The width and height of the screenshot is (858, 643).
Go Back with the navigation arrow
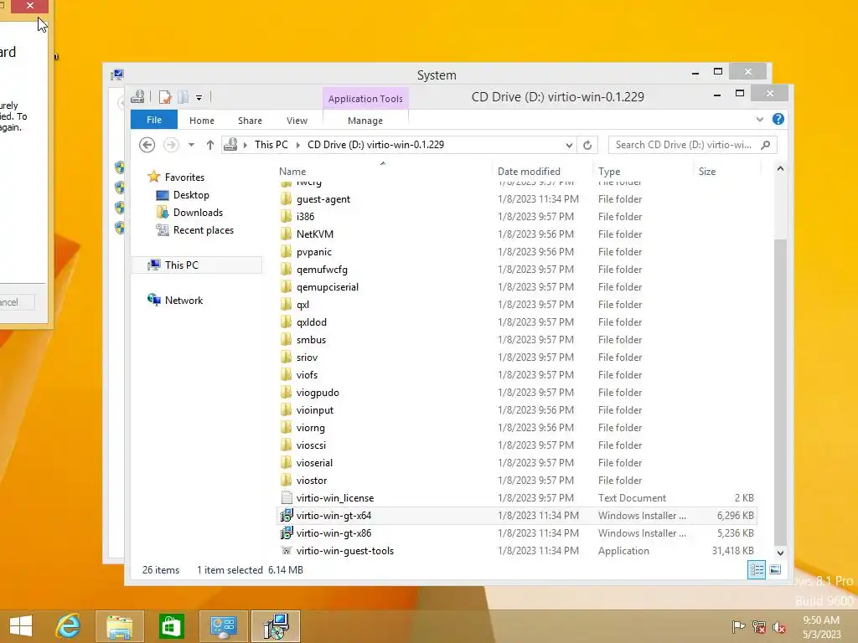[147, 145]
